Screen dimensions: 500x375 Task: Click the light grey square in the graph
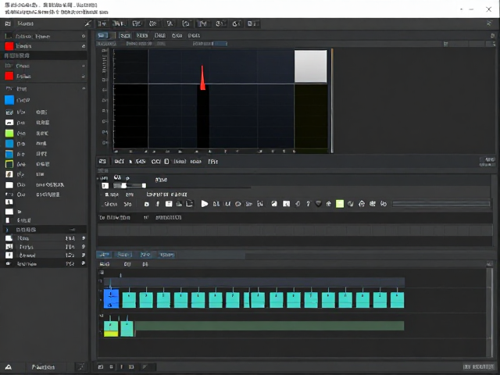(311, 66)
